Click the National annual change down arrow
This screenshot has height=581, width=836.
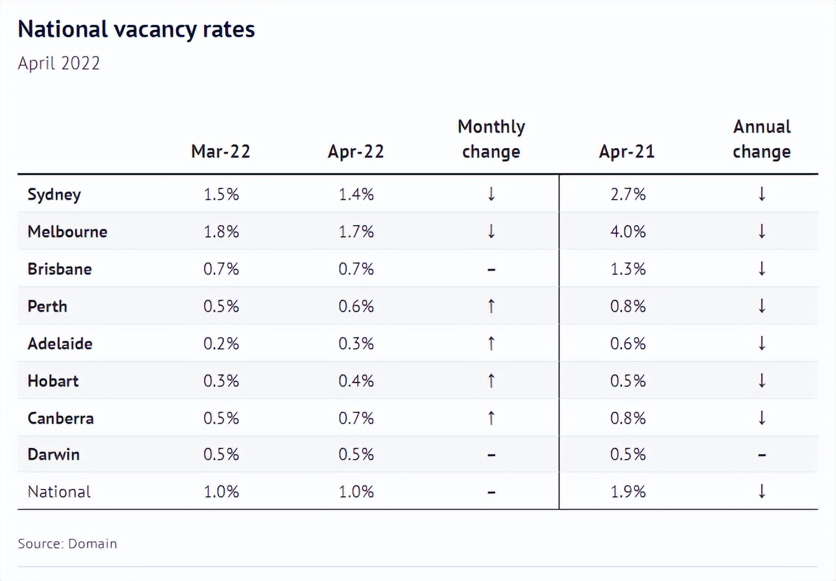point(762,491)
